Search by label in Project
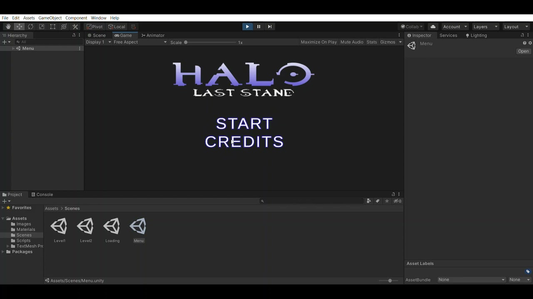533x299 pixels. pyautogui.click(x=378, y=201)
